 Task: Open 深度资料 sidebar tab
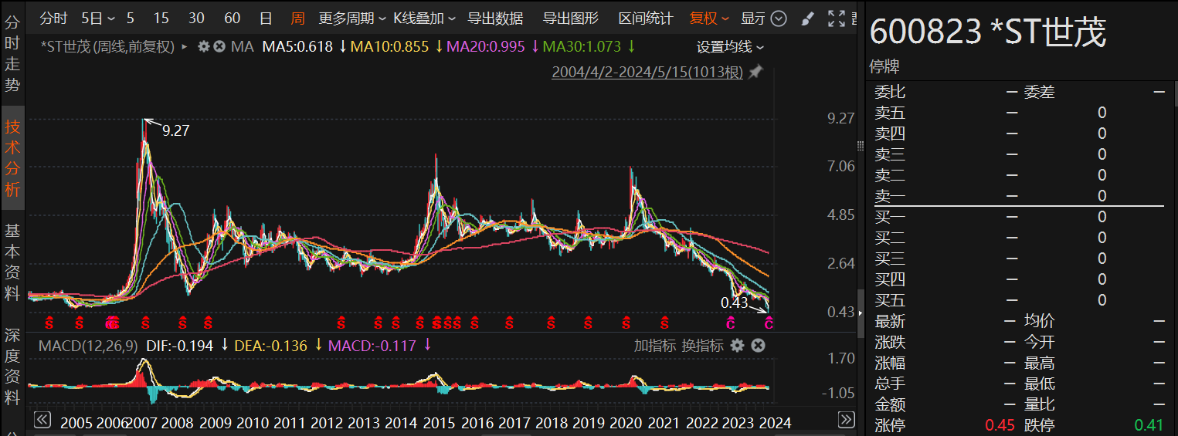pos(12,367)
